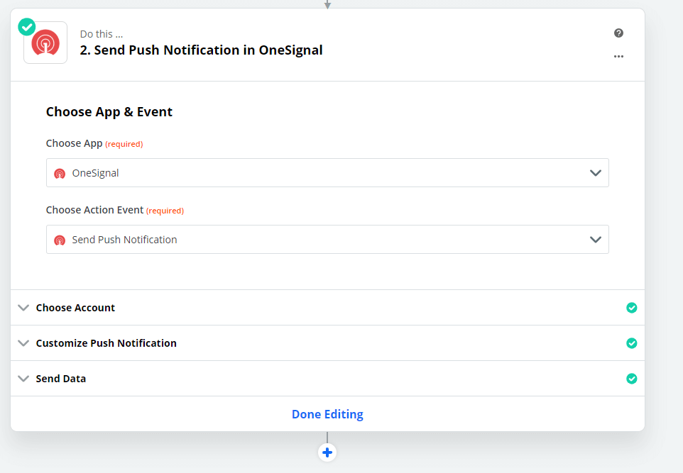Click the large OneSignal app logo
This screenshot has width=683, height=473.
coord(45,43)
